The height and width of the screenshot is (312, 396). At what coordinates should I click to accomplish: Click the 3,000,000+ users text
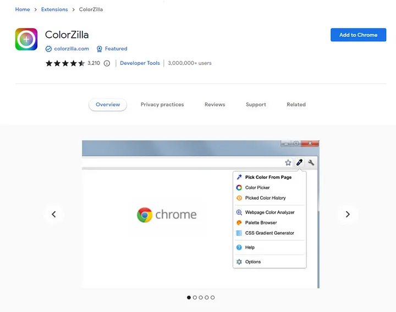pos(190,63)
